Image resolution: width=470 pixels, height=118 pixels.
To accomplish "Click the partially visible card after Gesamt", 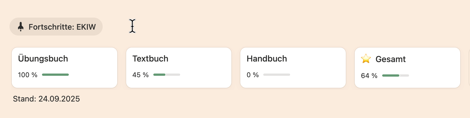I will (x=469, y=68).
